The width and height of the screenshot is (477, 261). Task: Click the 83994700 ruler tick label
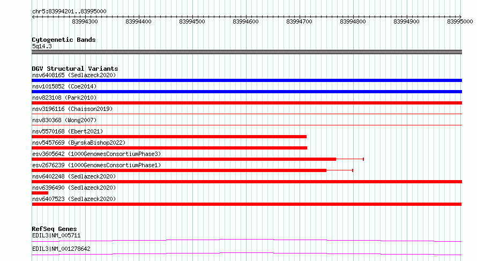[x=300, y=21]
